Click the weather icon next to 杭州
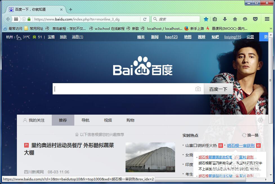The height and width of the screenshot is (184, 275). tap(19, 37)
